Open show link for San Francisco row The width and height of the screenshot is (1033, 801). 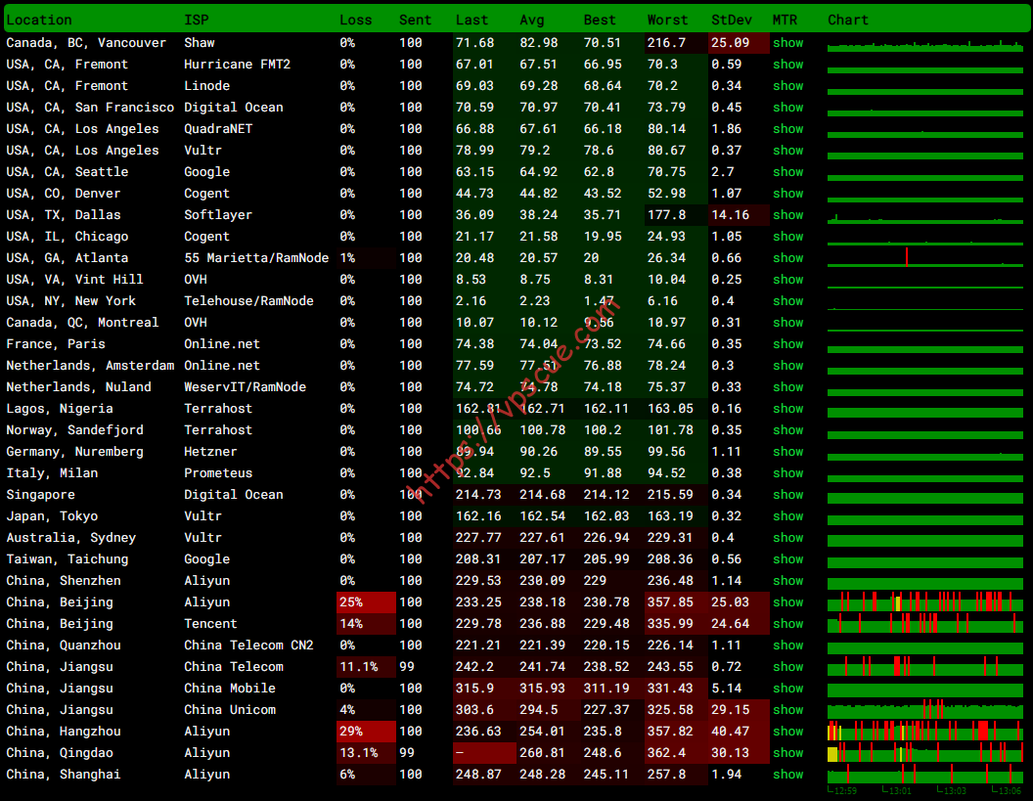point(787,108)
